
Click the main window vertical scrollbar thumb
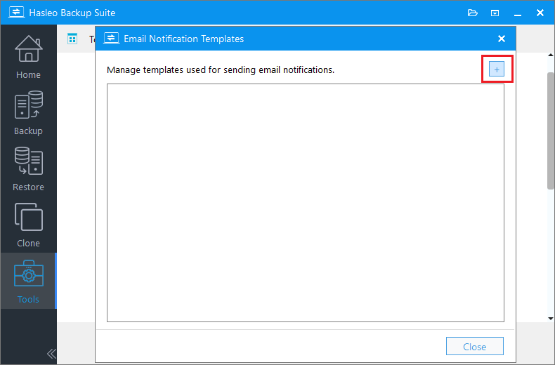551,131
